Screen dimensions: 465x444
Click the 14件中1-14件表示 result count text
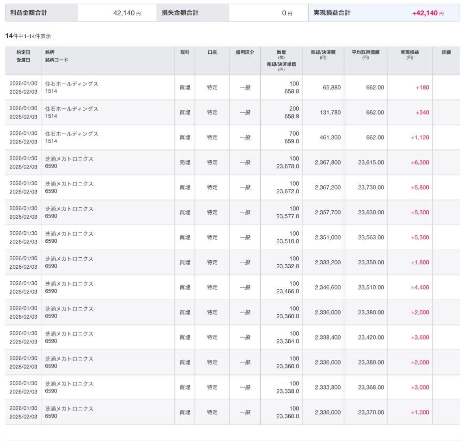click(x=28, y=36)
